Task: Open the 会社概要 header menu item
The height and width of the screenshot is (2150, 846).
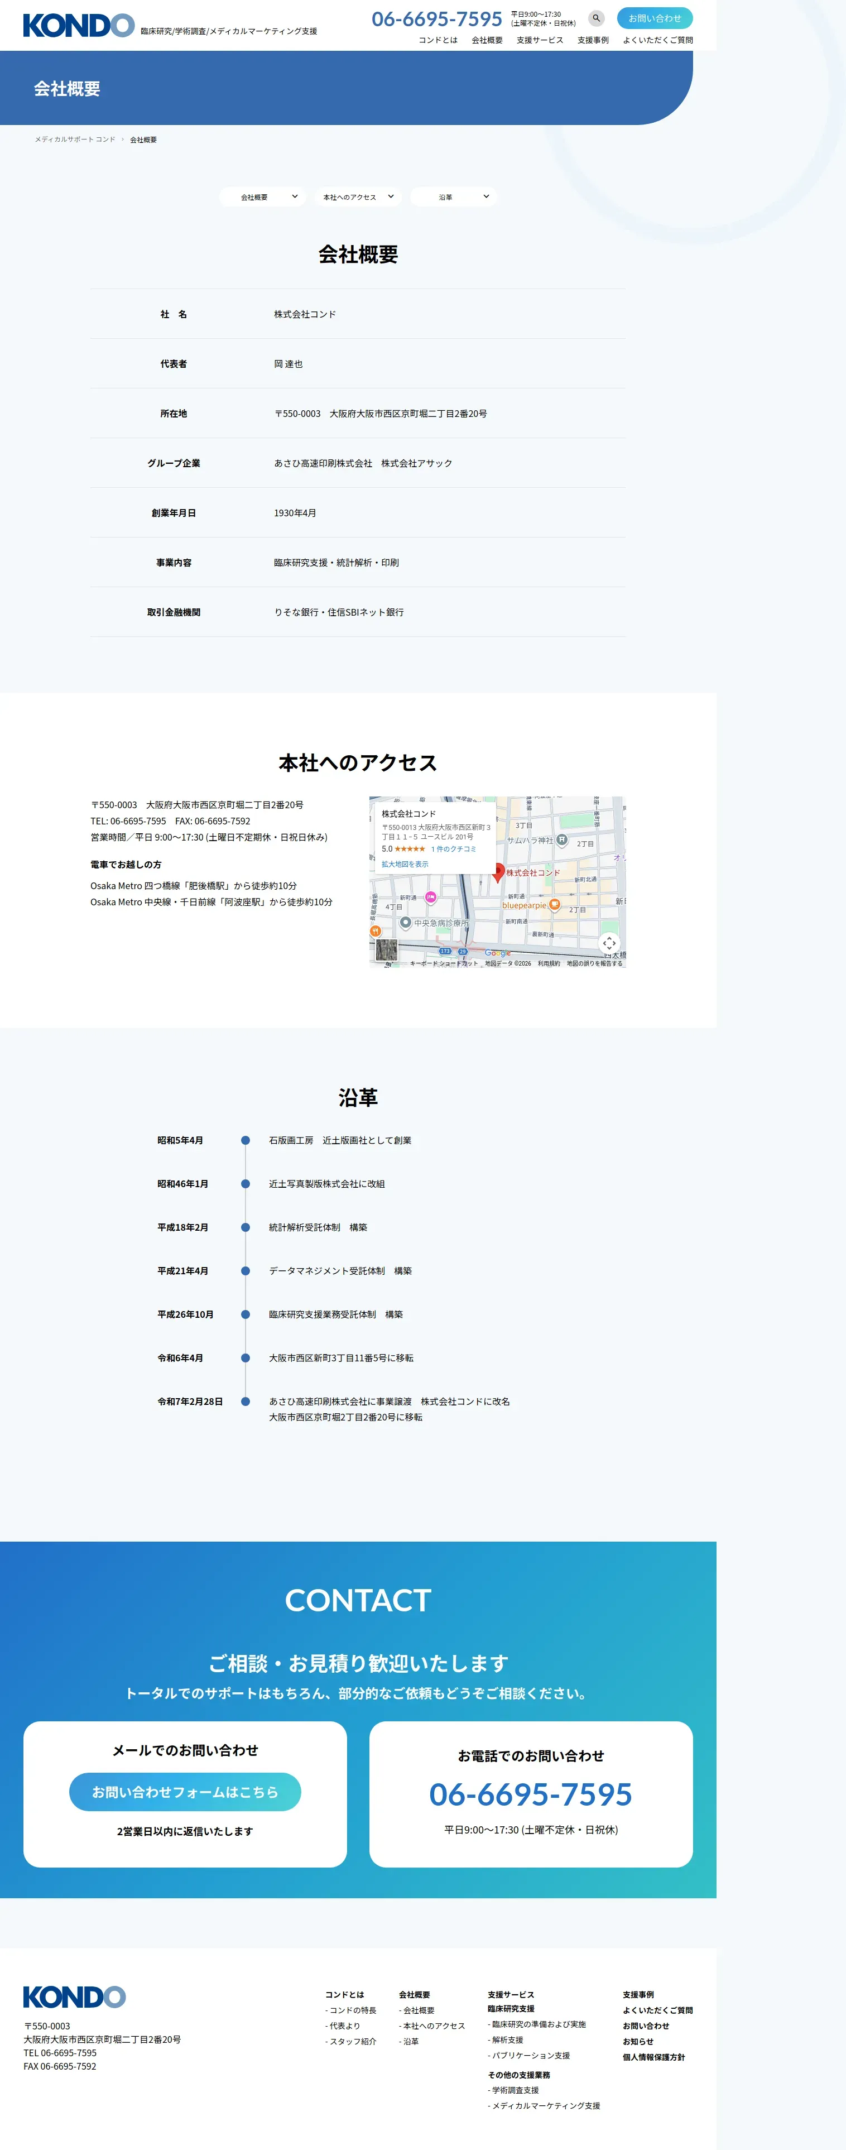Action: tap(487, 40)
